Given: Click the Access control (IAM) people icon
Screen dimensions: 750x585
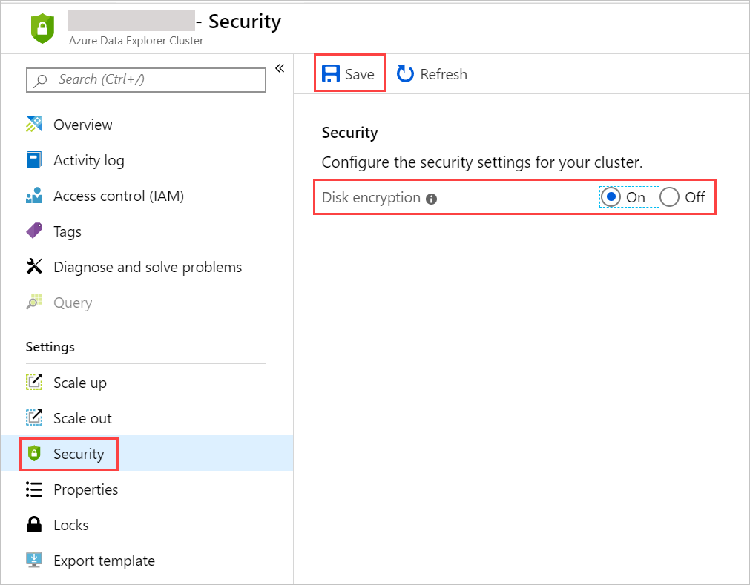Looking at the screenshot, I should 34,196.
